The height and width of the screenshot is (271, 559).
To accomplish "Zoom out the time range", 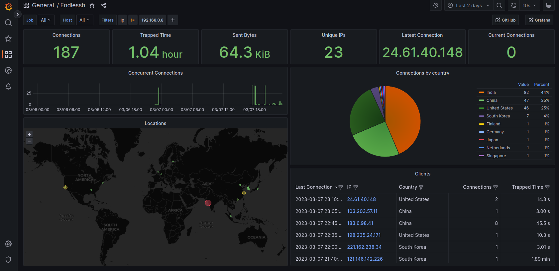I will [x=499, y=5].
